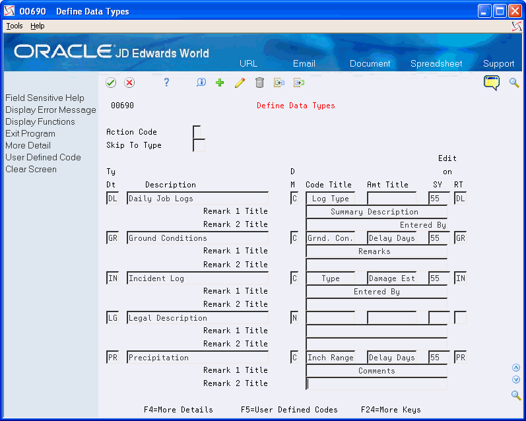Click the Damage Est amount title field
This screenshot has width=526, height=421.
(392, 278)
